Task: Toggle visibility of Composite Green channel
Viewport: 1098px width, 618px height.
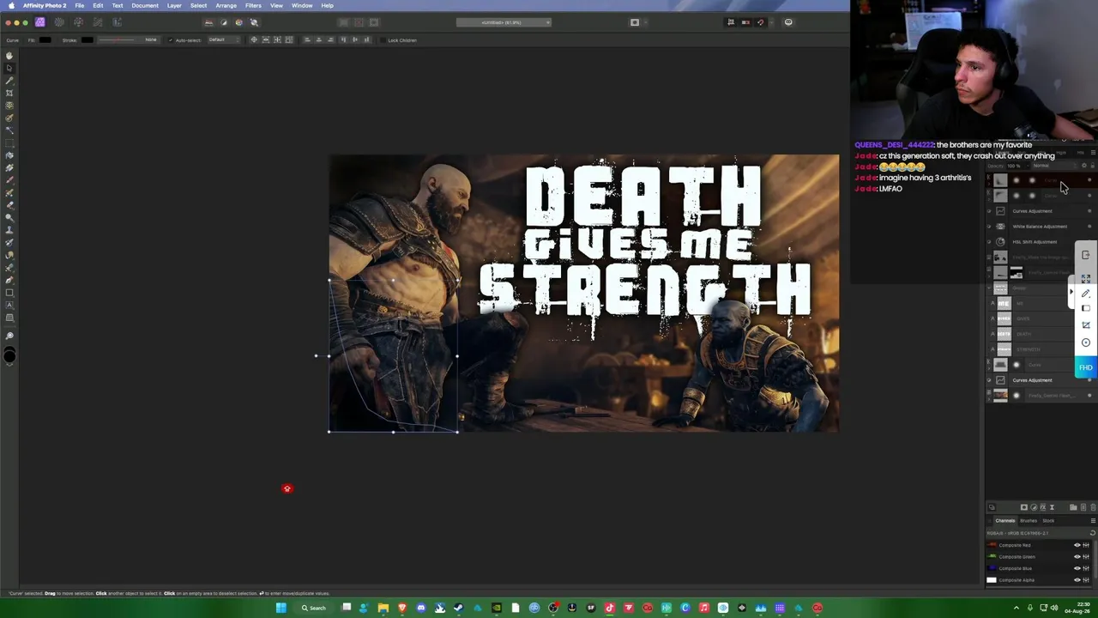Action: click(x=1077, y=556)
